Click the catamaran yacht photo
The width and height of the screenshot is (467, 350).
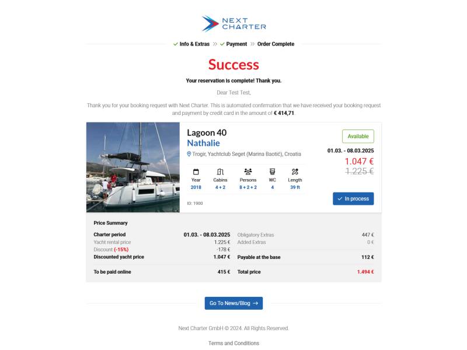tap(133, 167)
